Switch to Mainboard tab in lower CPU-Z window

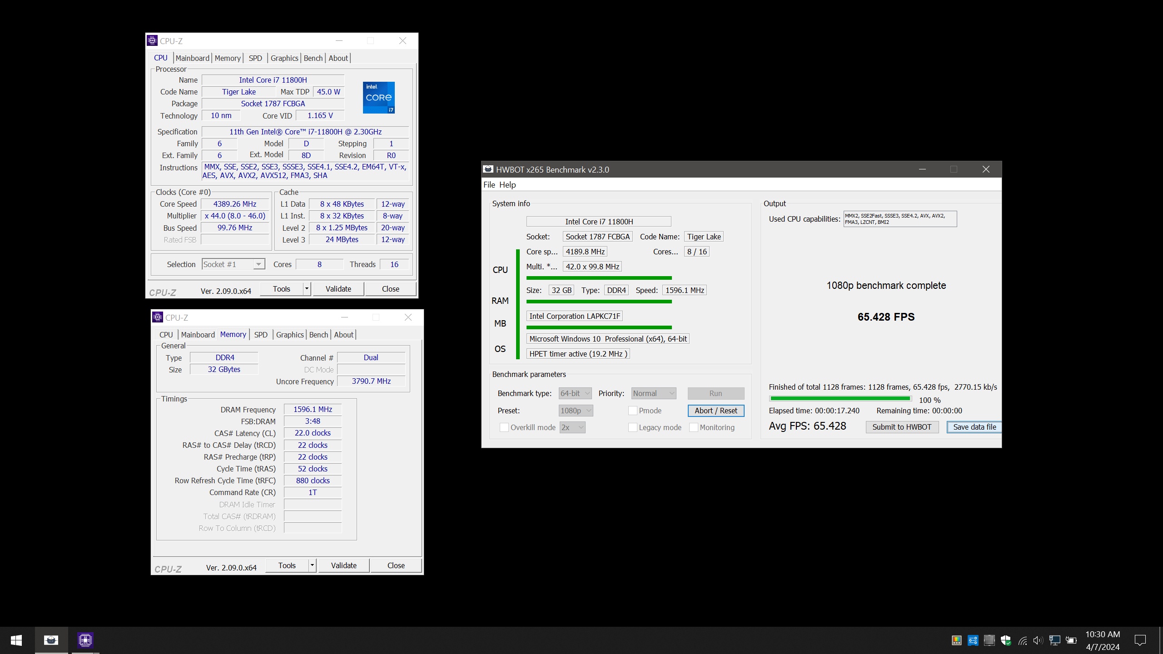[x=198, y=335]
